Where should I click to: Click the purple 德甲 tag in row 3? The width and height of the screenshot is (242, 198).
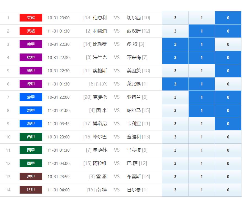click(31, 44)
